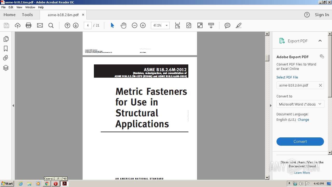This screenshot has width=332, height=187.
Task: Switch to the Tools tab
Action: click(27, 15)
